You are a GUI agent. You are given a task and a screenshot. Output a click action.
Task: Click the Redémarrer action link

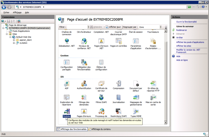[x=182, y=30]
